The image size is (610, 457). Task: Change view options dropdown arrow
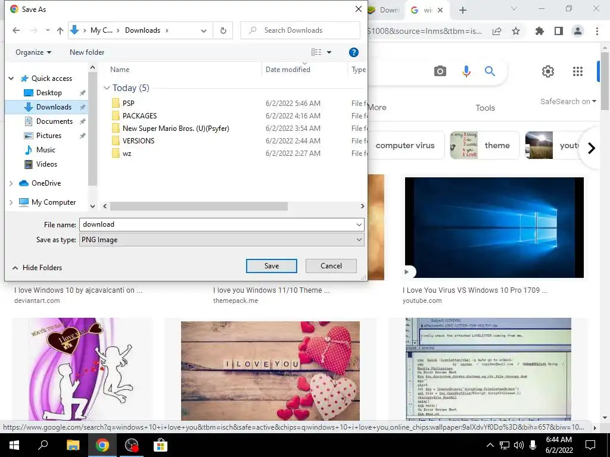(x=329, y=52)
